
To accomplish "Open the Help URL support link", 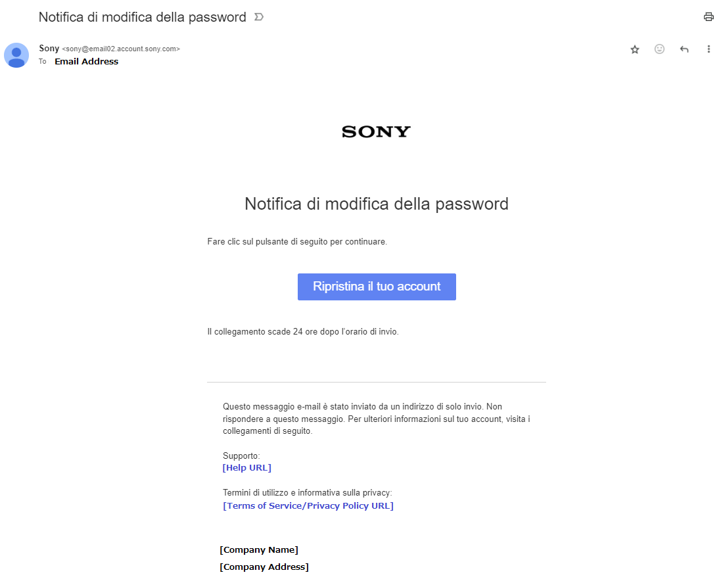I will tap(246, 467).
